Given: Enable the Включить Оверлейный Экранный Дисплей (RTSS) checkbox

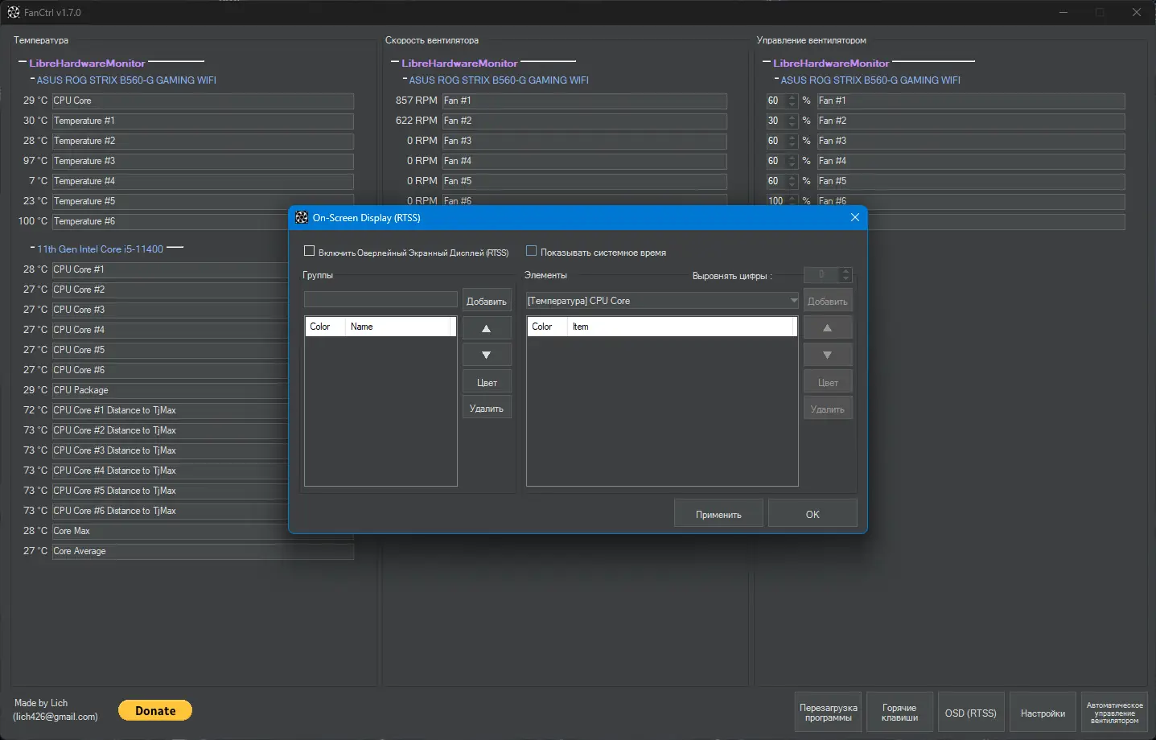Looking at the screenshot, I should pos(309,252).
